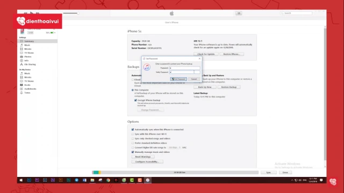This screenshot has width=344, height=193.
Task: Open the Windows Start menu
Action: [x=21, y=180]
